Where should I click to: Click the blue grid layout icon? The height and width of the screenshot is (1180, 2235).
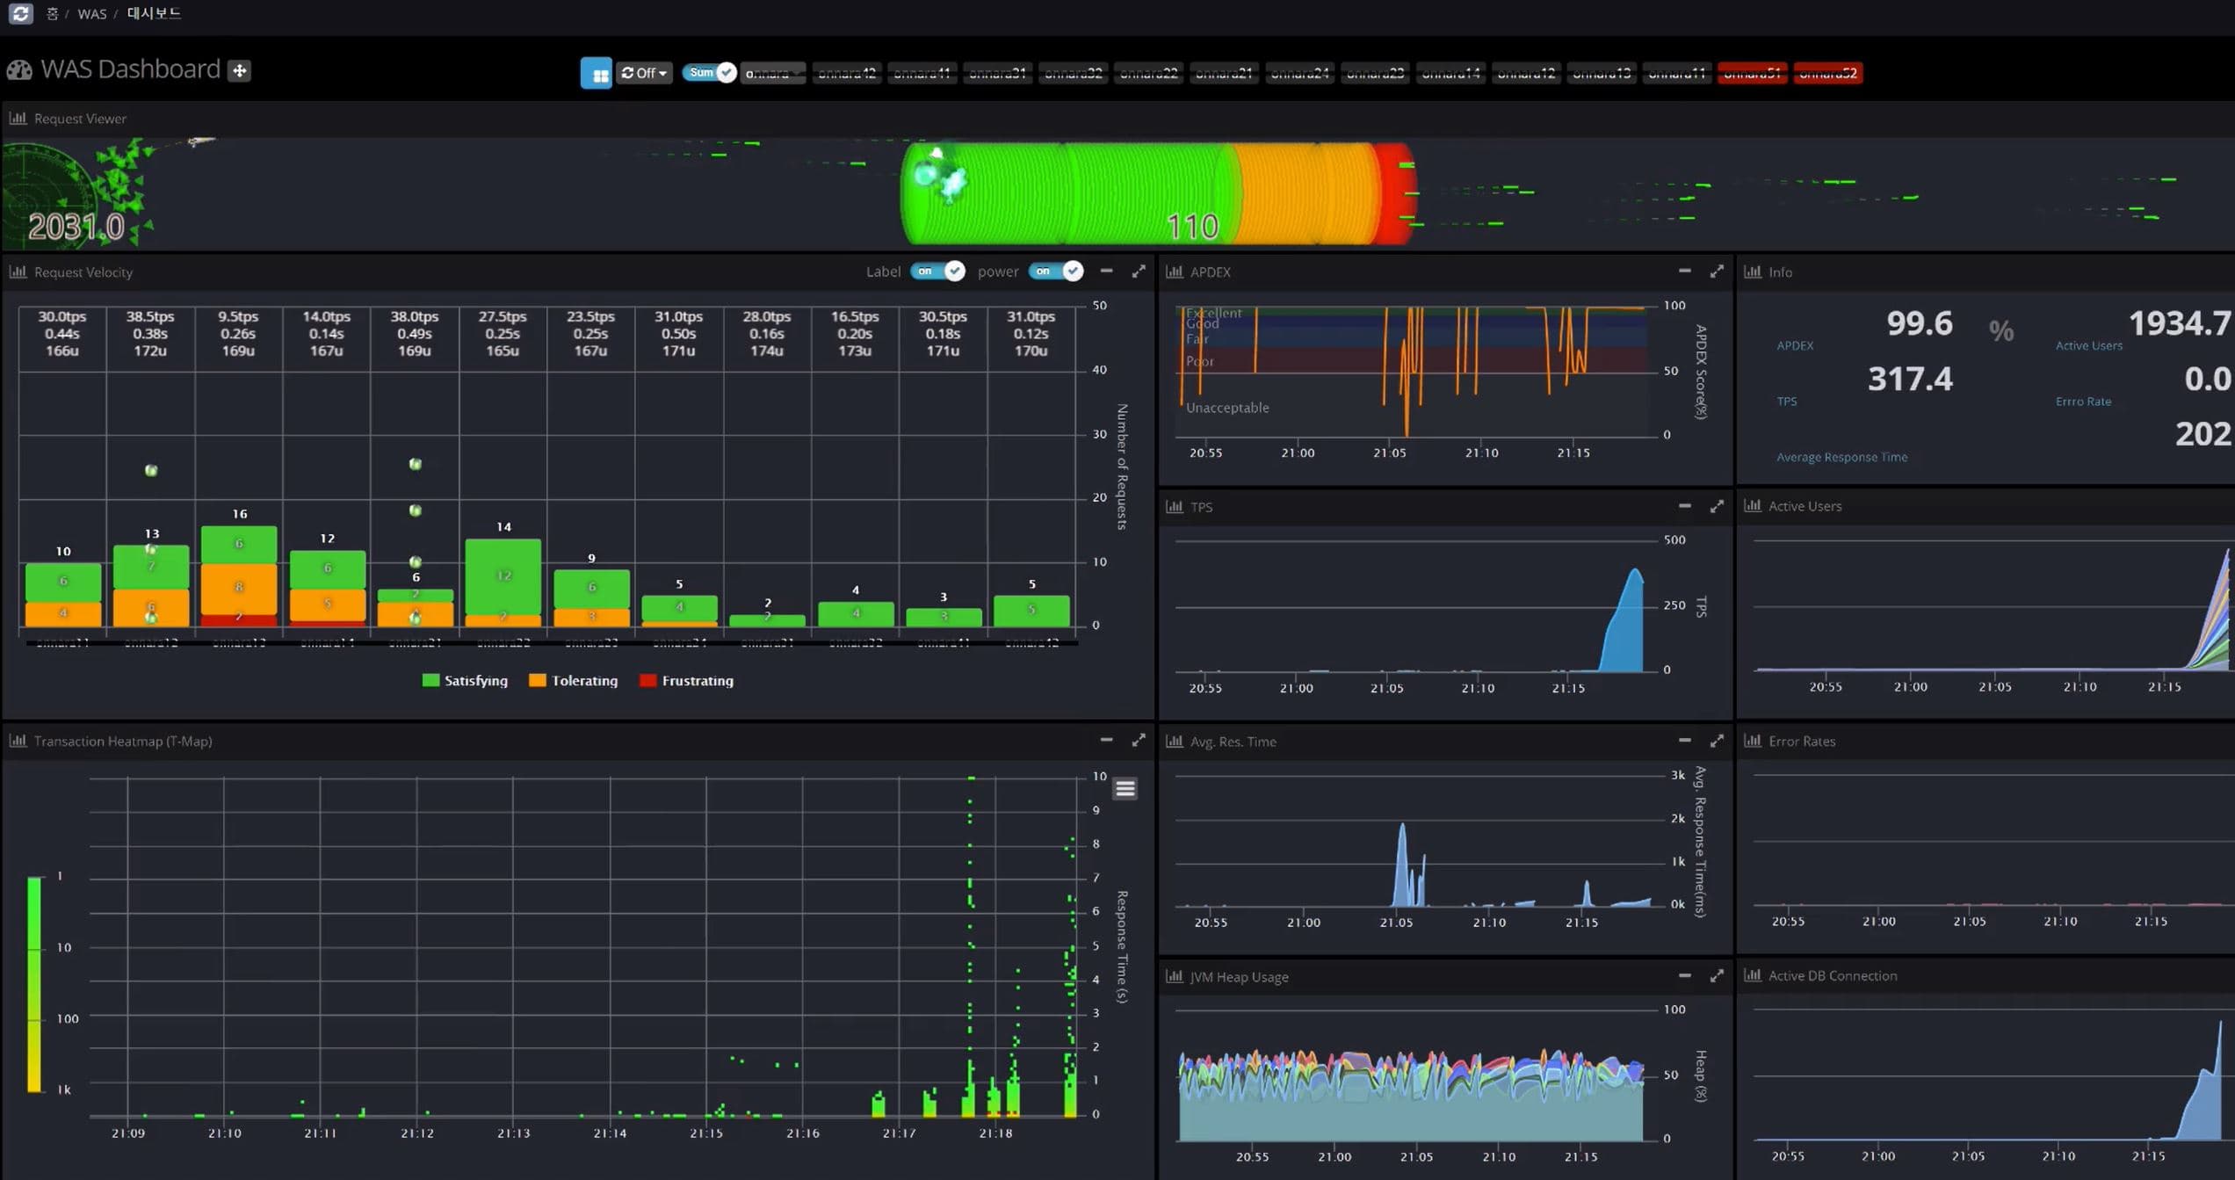point(596,73)
